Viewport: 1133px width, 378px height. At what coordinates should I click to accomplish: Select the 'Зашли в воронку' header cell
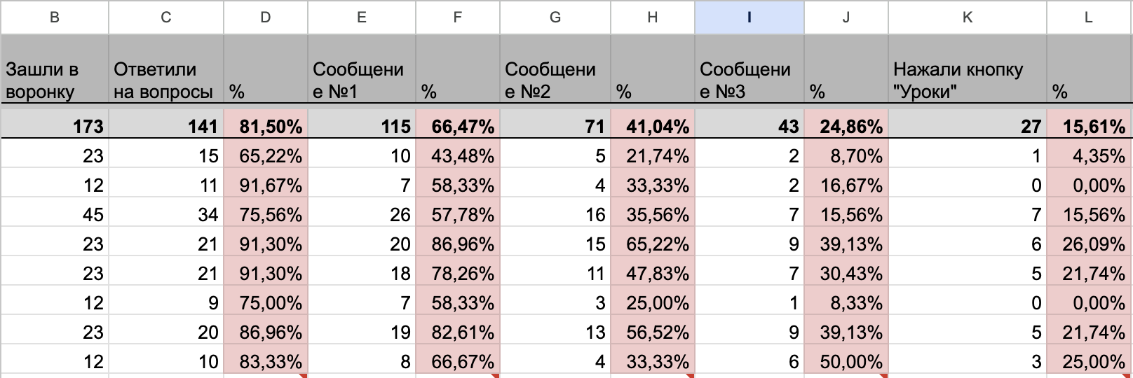54,71
